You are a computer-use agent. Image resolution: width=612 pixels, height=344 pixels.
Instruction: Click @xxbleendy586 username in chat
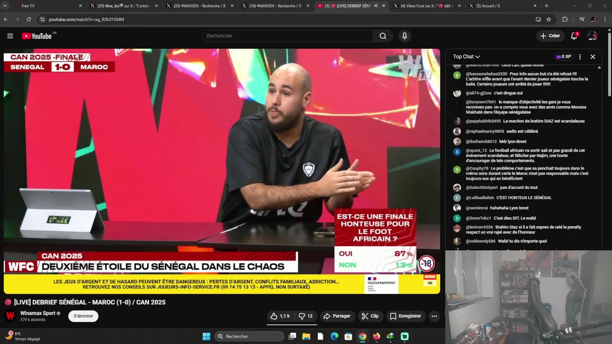[481, 241]
